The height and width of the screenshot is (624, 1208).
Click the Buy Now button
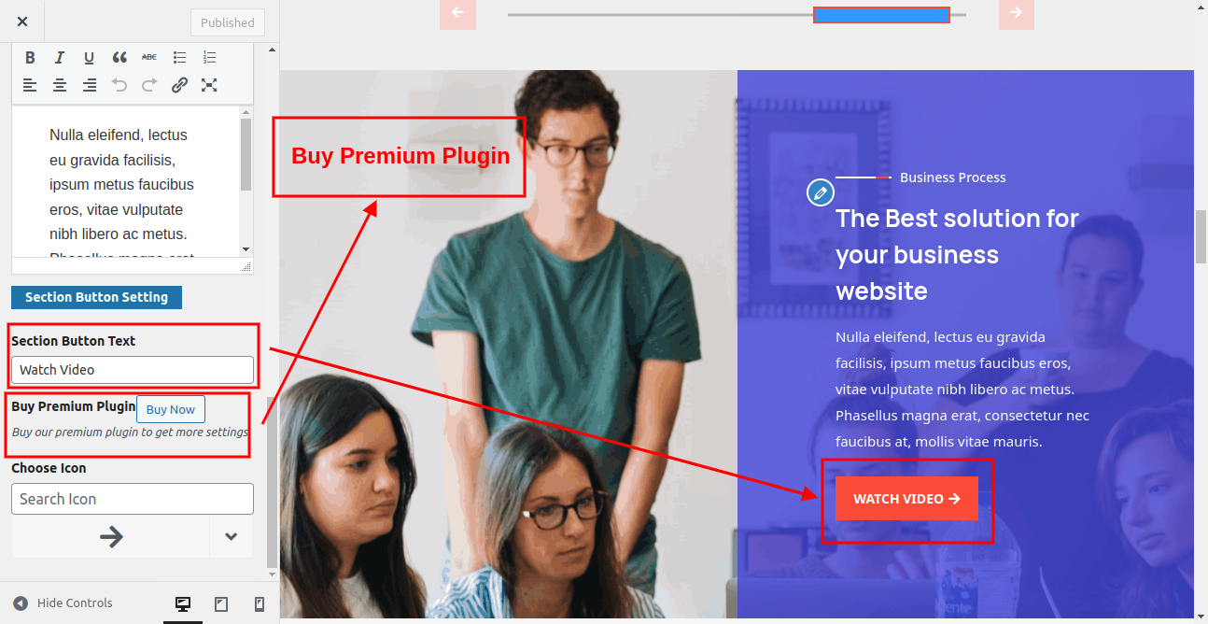coord(171,409)
